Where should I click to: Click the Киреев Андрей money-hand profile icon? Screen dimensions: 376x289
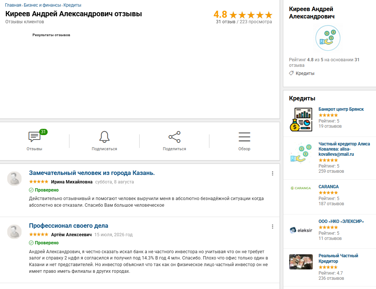pos(328,38)
